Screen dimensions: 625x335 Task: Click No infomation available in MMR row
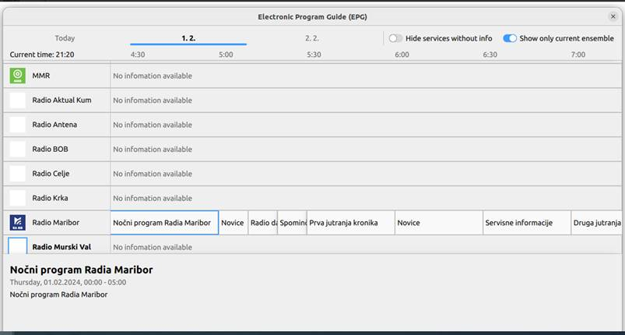[x=153, y=76]
